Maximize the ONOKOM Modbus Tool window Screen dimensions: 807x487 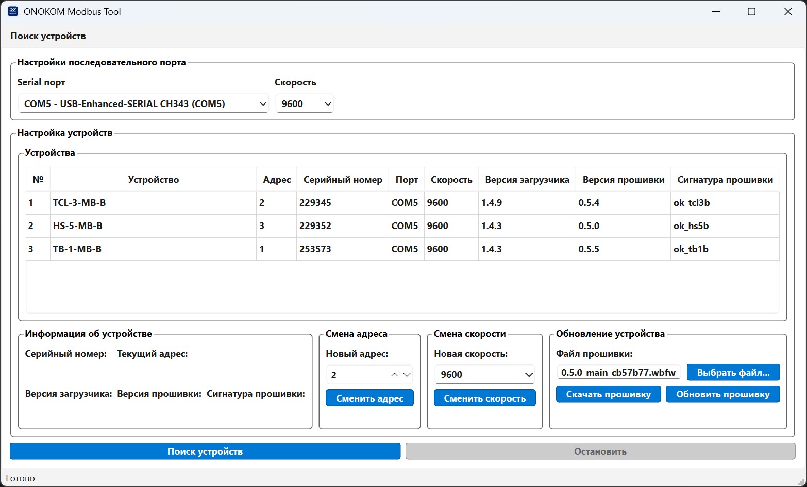coord(751,11)
